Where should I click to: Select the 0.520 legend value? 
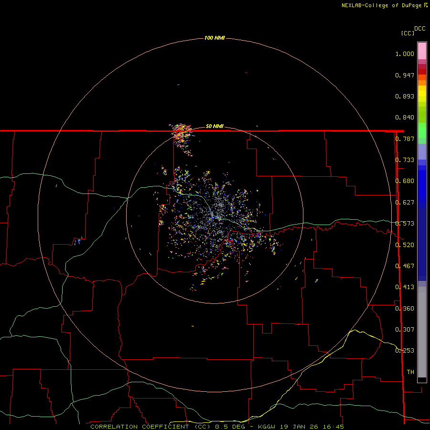coord(405,245)
